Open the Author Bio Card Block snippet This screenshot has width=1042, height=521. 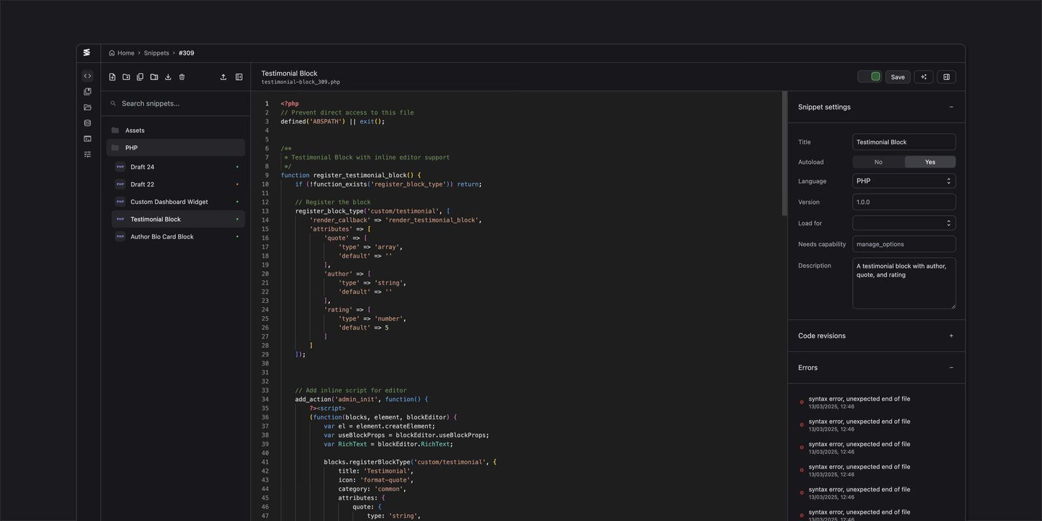pyautogui.click(x=162, y=237)
